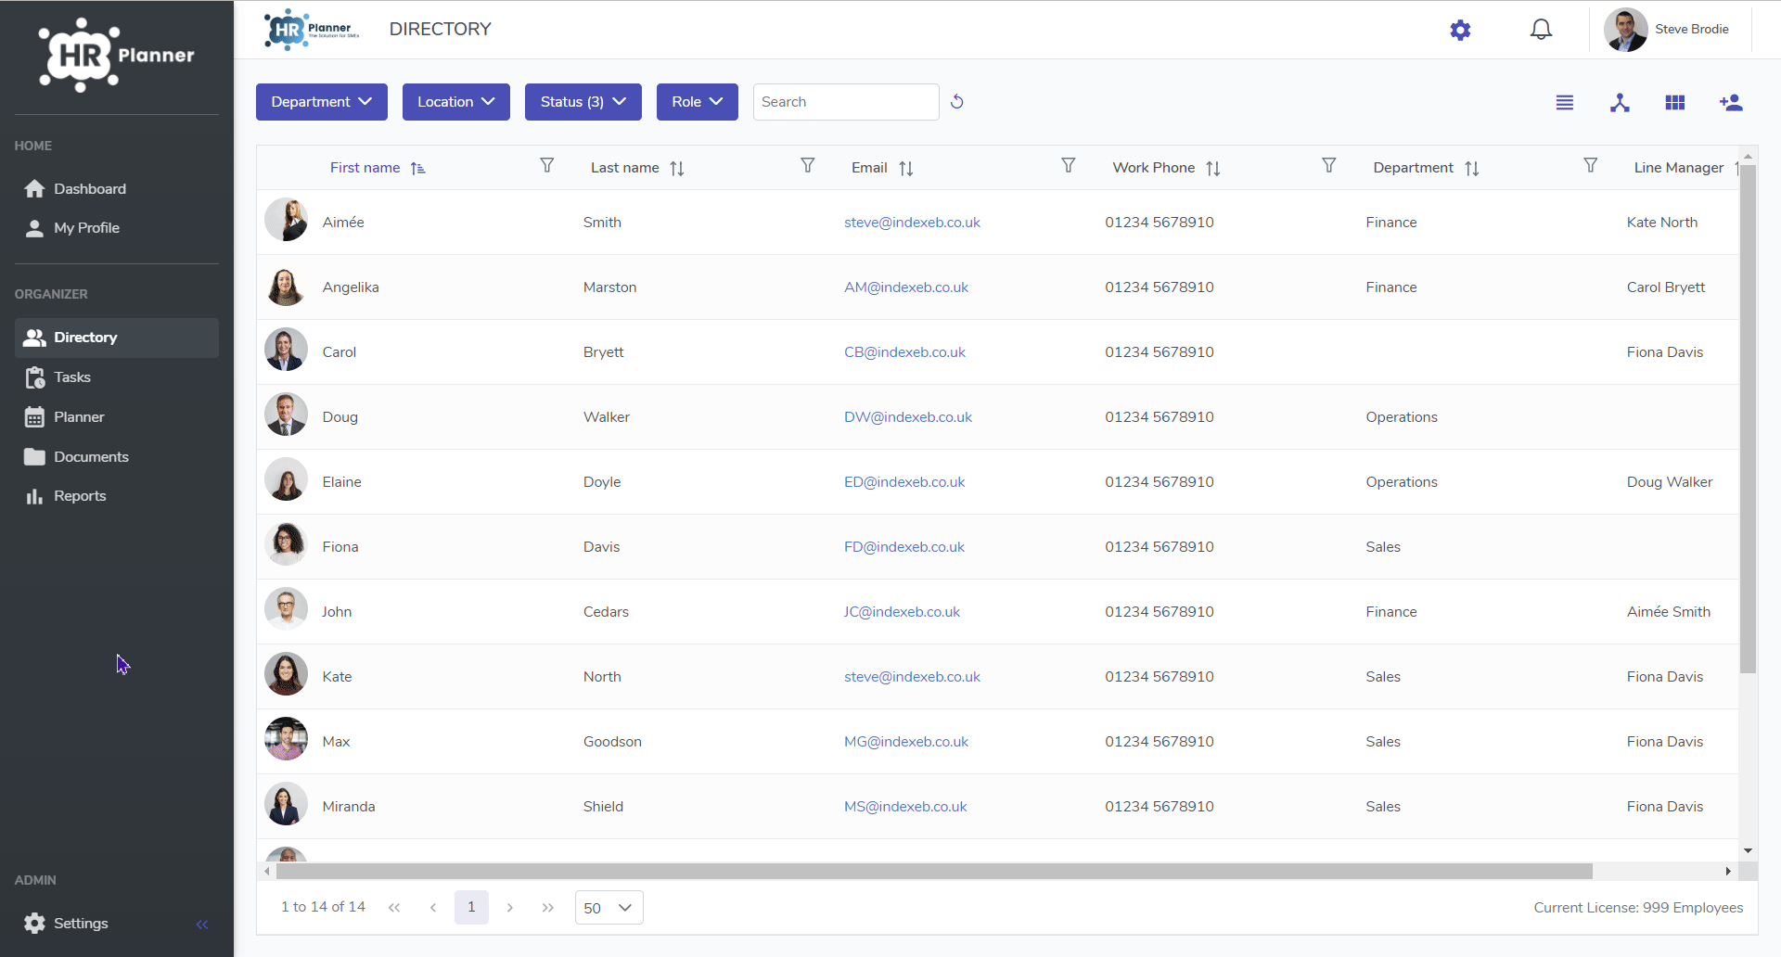Screen dimensions: 1781x957
Task: Open the Status (3) dropdown
Action: tap(583, 102)
